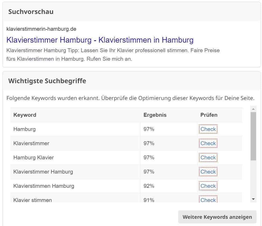The height and width of the screenshot is (226, 262).
Task: Check the Klavierstimmer keyword
Action: pos(208,143)
